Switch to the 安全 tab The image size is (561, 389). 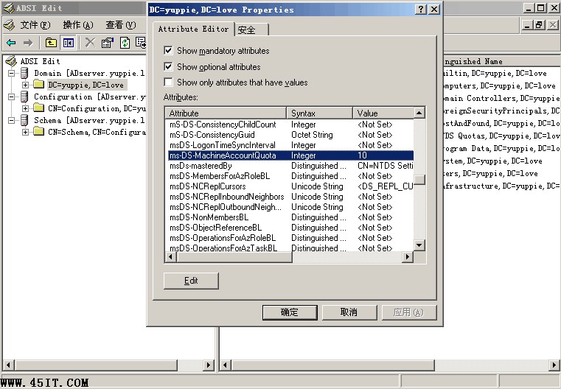[x=251, y=29]
